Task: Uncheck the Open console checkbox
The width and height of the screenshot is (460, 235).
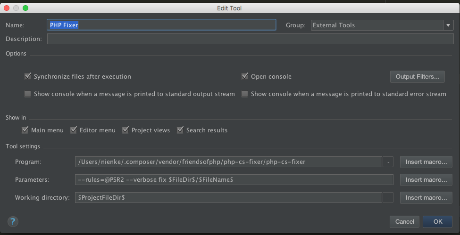Action: pyautogui.click(x=244, y=76)
